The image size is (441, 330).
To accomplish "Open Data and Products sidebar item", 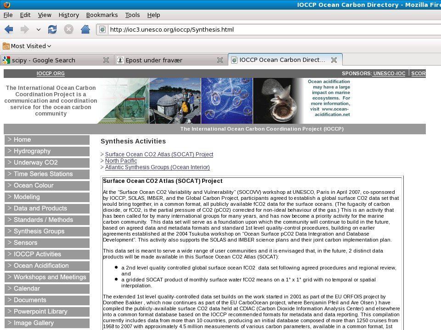I will coord(47,209).
